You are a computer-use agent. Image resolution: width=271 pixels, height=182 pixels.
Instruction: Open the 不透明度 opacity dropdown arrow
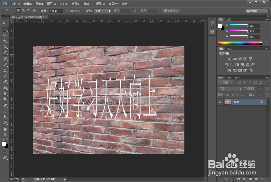tap(267, 89)
